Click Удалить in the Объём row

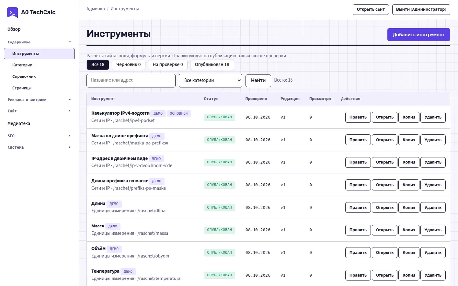tap(433, 253)
